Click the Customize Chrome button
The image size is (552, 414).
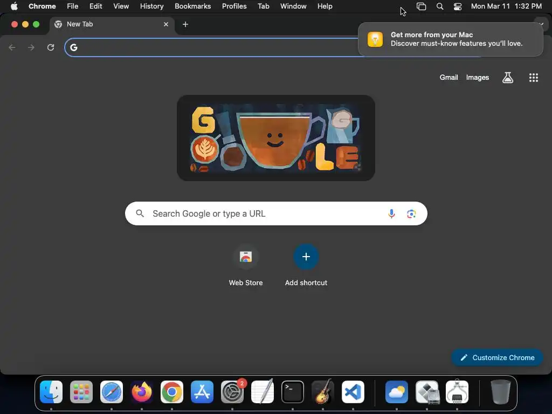click(x=497, y=357)
